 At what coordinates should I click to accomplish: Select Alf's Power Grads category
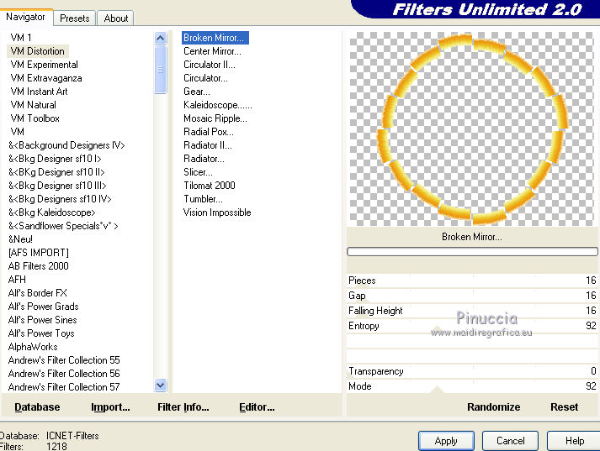pyautogui.click(x=43, y=307)
